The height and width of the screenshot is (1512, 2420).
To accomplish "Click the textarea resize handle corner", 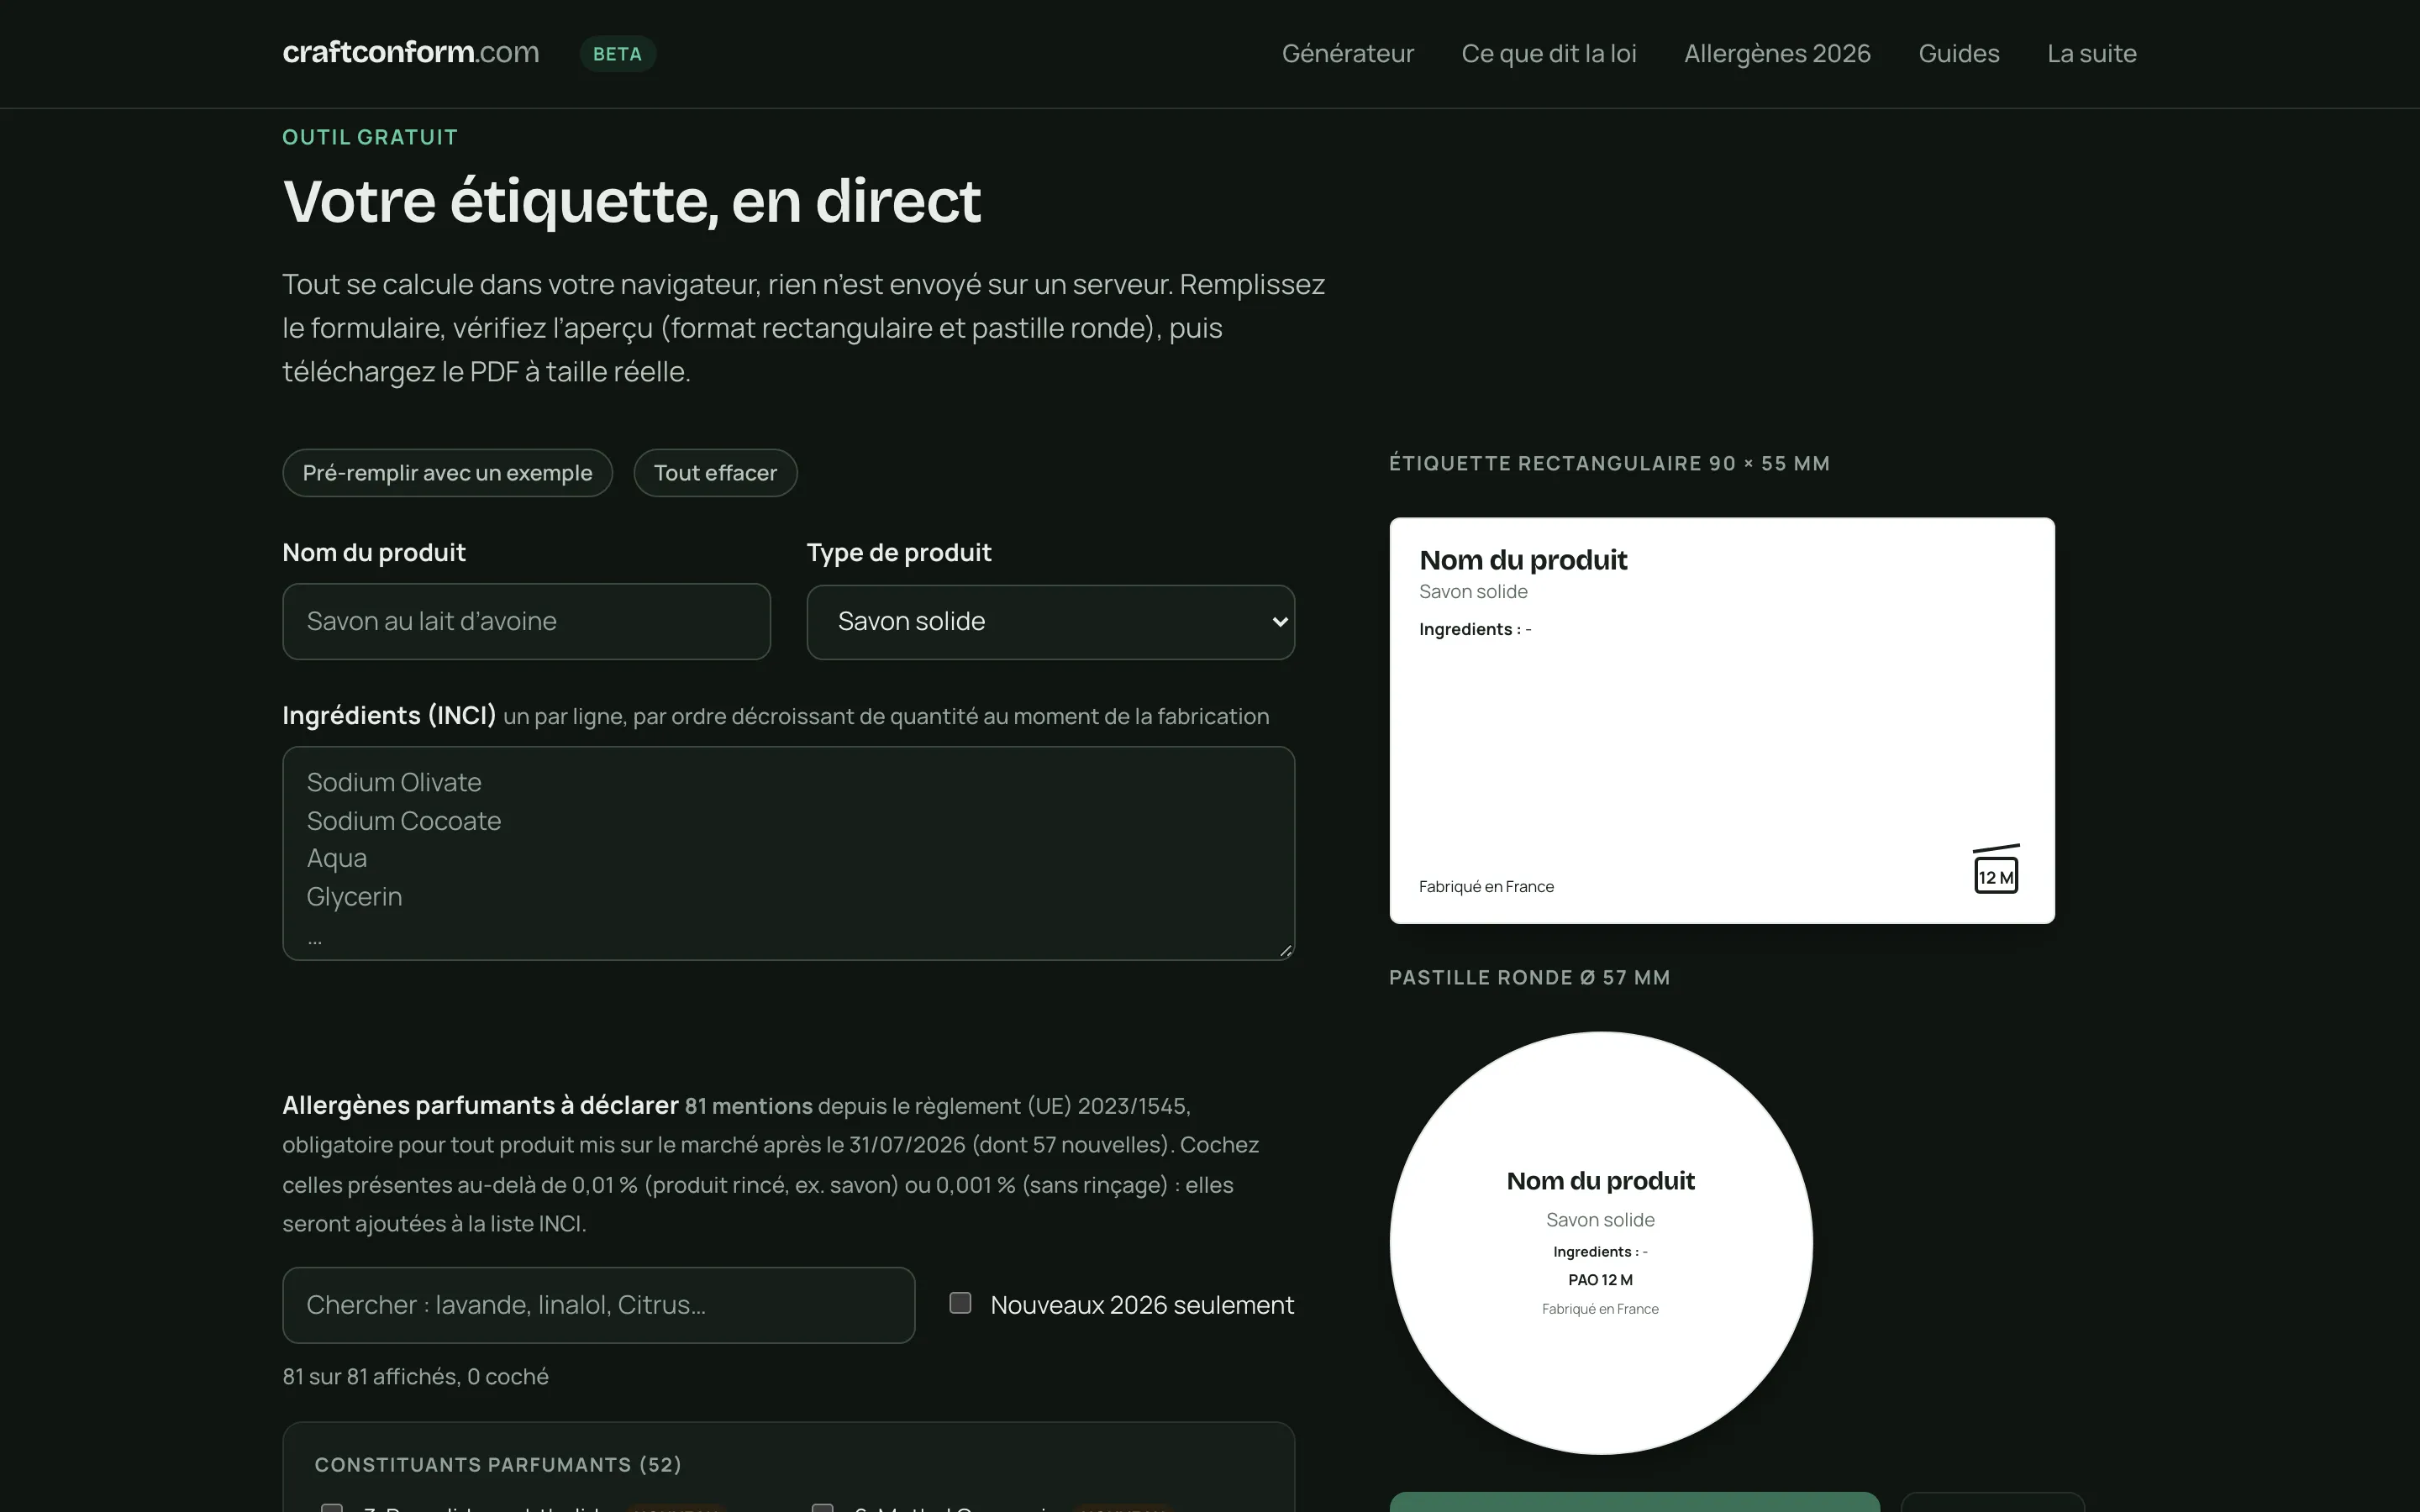I will click(1285, 950).
